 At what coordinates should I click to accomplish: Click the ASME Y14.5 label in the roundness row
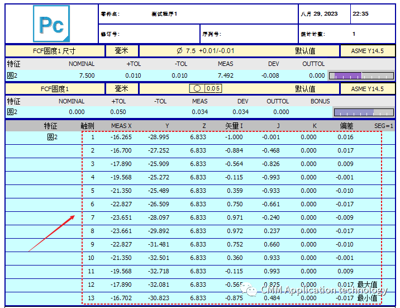coord(367,89)
